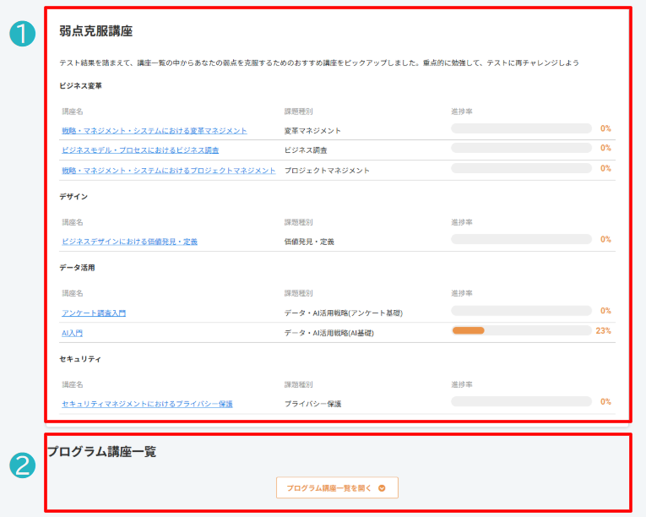Open the AI入門 course link

[72, 333]
